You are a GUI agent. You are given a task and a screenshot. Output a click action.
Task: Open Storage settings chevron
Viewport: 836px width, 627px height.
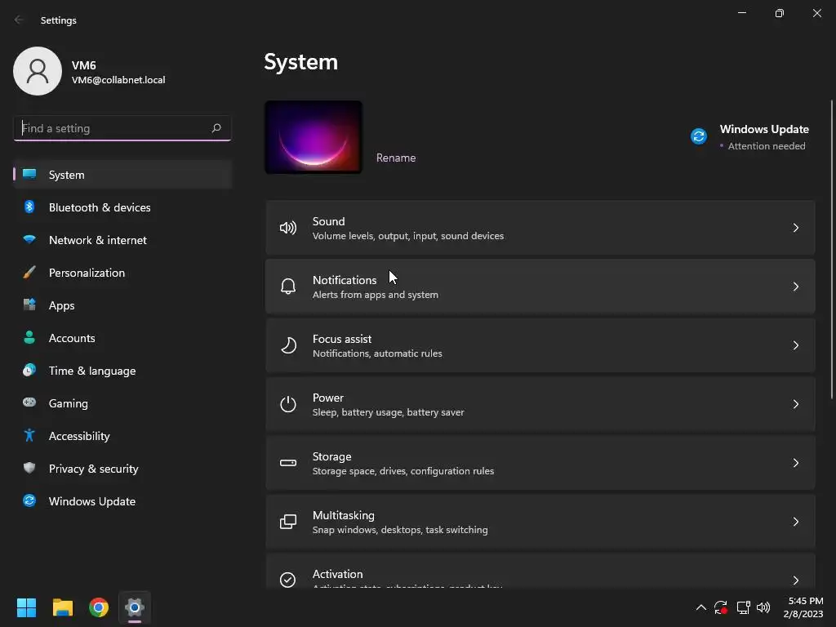tap(795, 463)
